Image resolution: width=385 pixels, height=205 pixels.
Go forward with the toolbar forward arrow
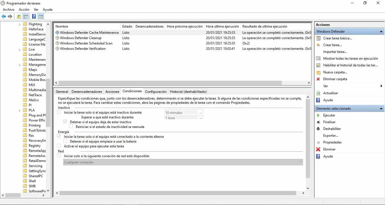pos(10,16)
